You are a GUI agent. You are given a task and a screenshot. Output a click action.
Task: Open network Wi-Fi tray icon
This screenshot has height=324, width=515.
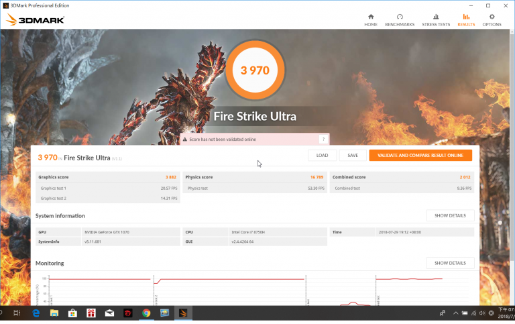[473, 313]
